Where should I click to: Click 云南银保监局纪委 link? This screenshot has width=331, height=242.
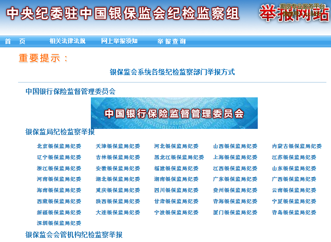tap(294, 190)
